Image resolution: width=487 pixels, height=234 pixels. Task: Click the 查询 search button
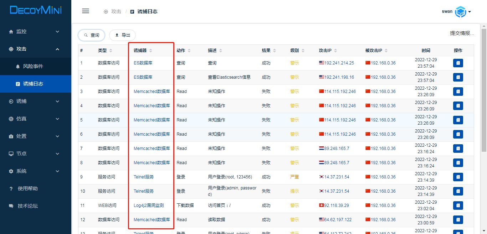92,35
